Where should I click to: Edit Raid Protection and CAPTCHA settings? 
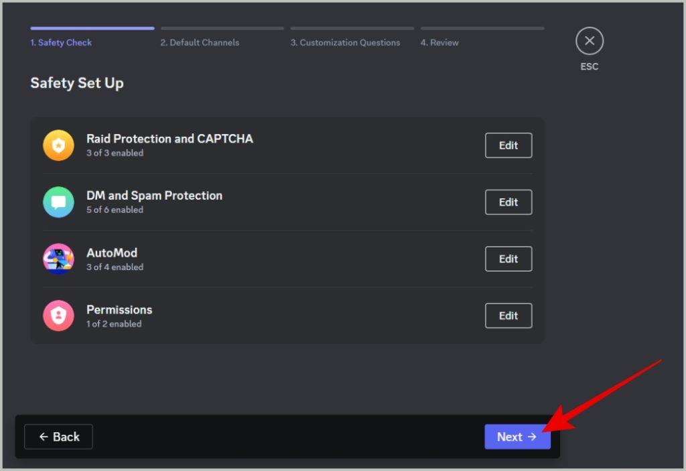point(508,145)
